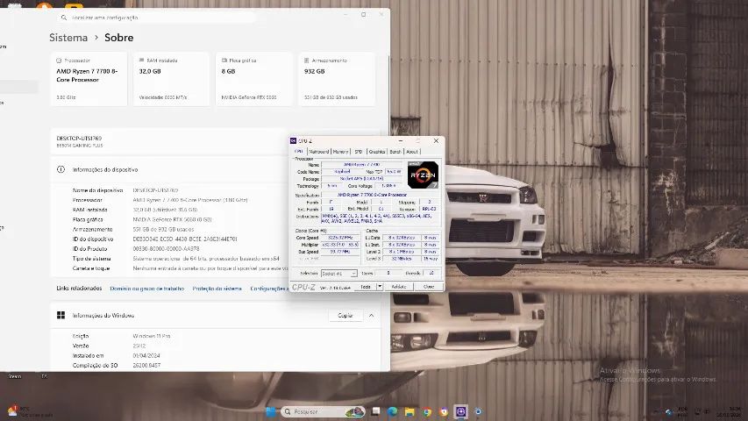The image size is (748, 421).
Task: Click the CPU-Z title bar app icon
Action: click(294, 141)
